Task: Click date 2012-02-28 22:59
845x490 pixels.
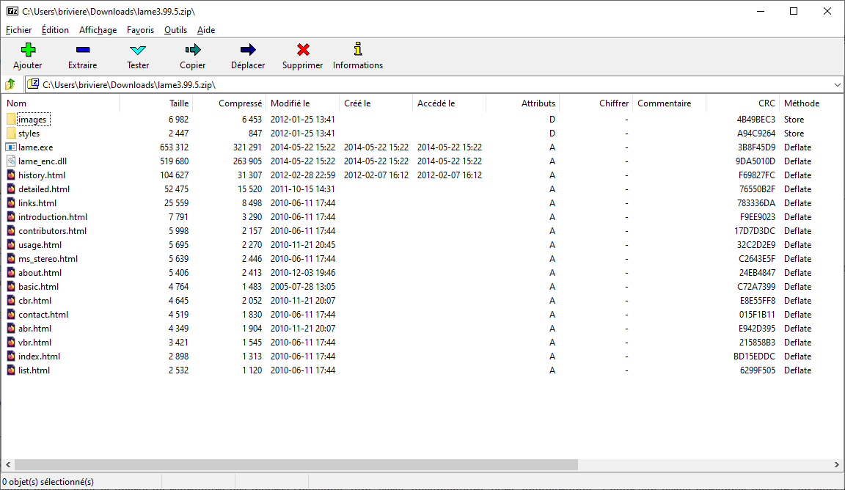Action: (x=303, y=175)
